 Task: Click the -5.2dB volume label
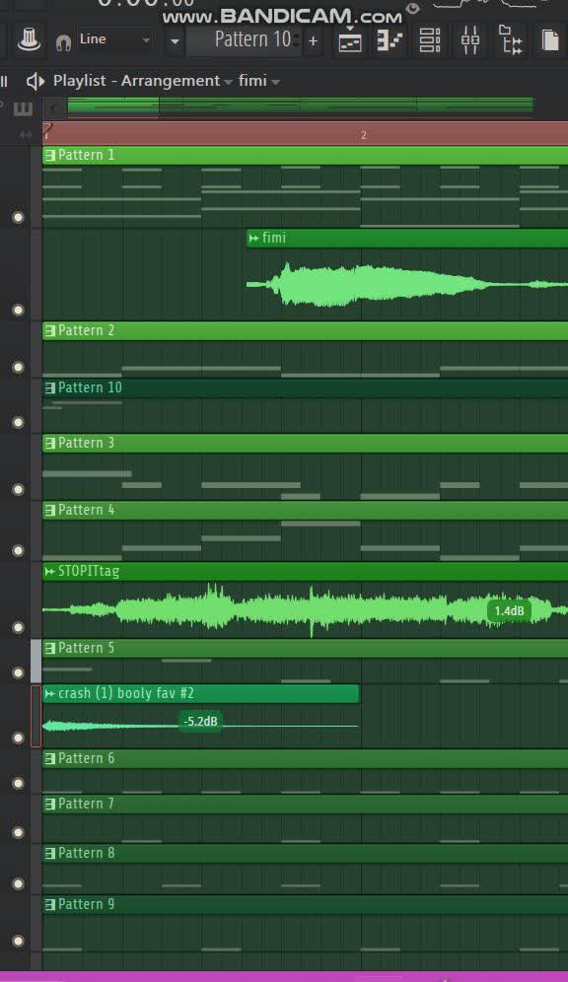click(x=200, y=721)
